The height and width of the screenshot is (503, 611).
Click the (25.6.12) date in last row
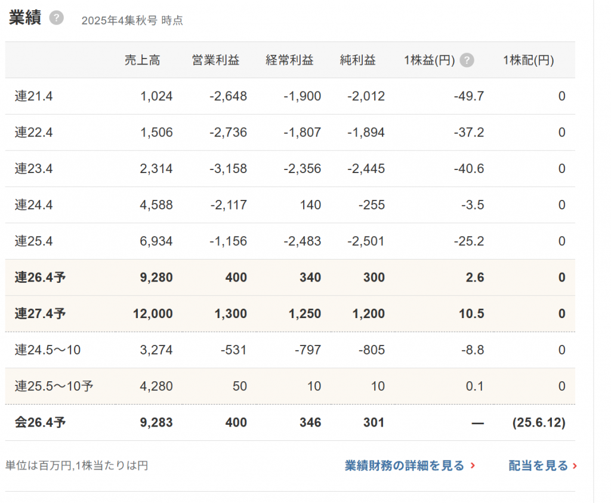pos(539,423)
